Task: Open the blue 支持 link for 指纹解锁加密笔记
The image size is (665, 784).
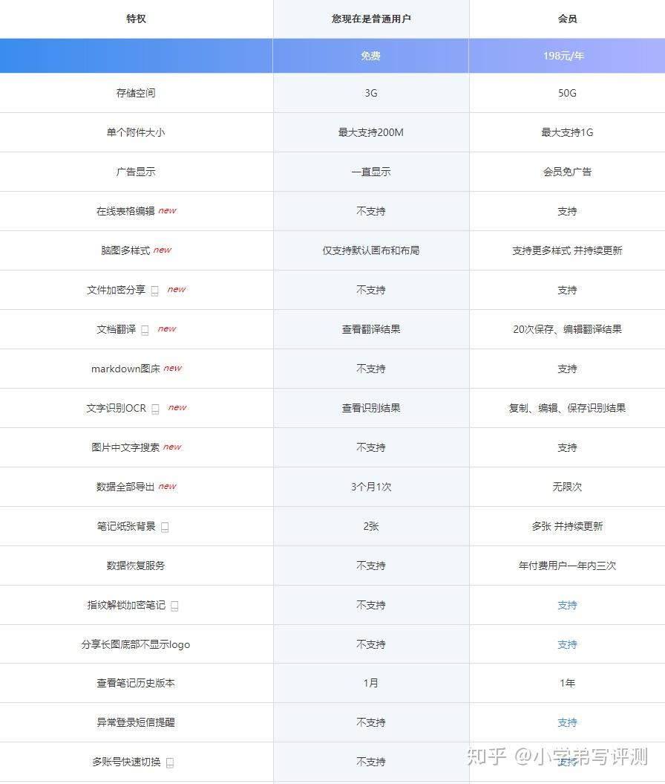Action: 567,605
